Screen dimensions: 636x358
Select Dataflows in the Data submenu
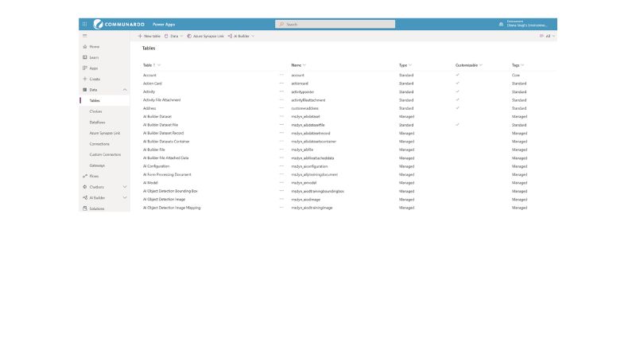click(97, 123)
